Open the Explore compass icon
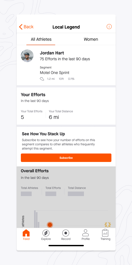Screen dimensions: 132x265 click(x=46, y=233)
